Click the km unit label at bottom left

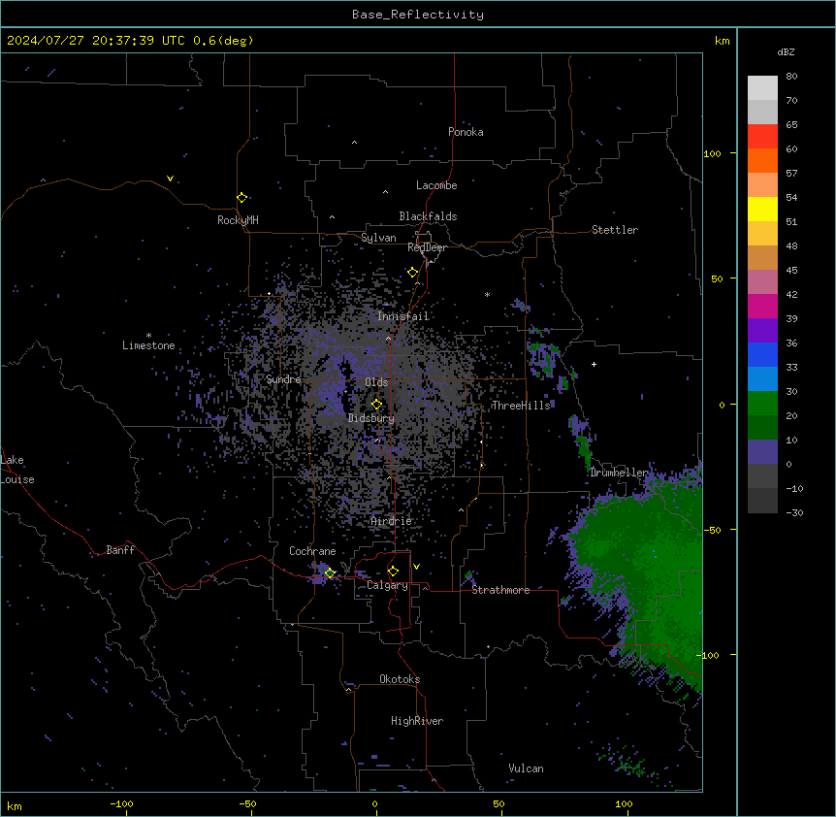coord(15,805)
